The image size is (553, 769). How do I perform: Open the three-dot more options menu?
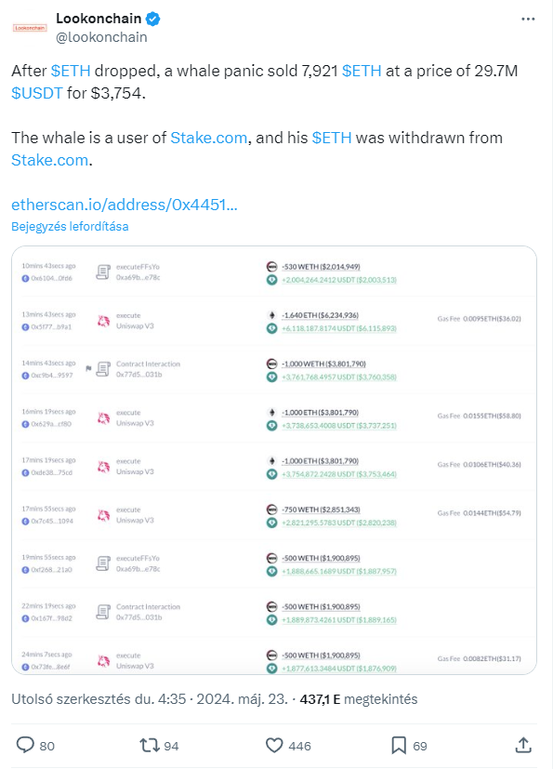(528, 20)
